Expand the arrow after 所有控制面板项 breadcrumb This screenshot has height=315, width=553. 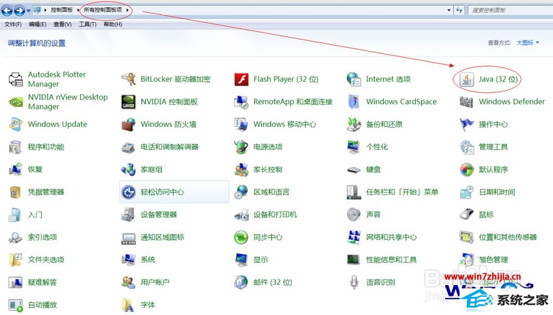point(127,10)
